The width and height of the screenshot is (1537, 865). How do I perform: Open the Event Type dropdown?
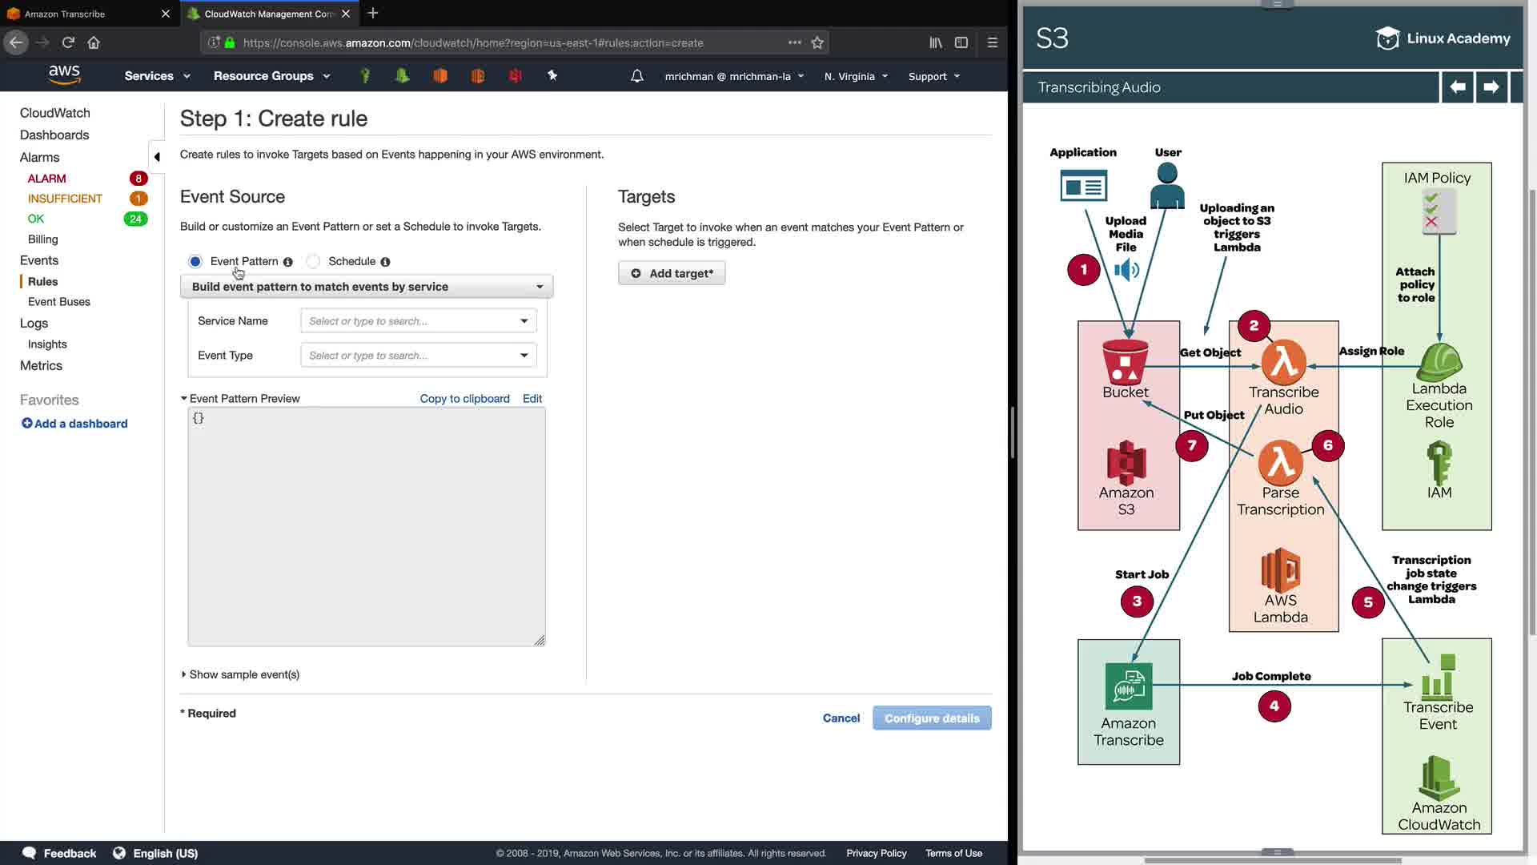click(x=418, y=355)
